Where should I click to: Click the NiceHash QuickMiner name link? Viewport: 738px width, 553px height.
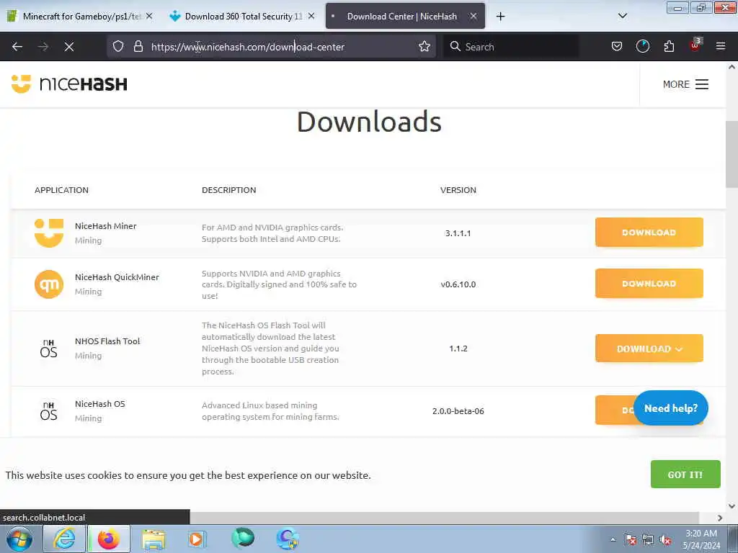click(x=117, y=277)
